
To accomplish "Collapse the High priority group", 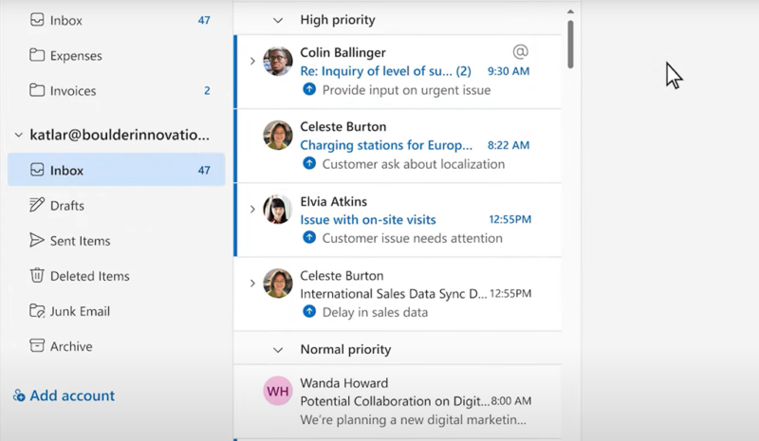I will click(x=278, y=20).
